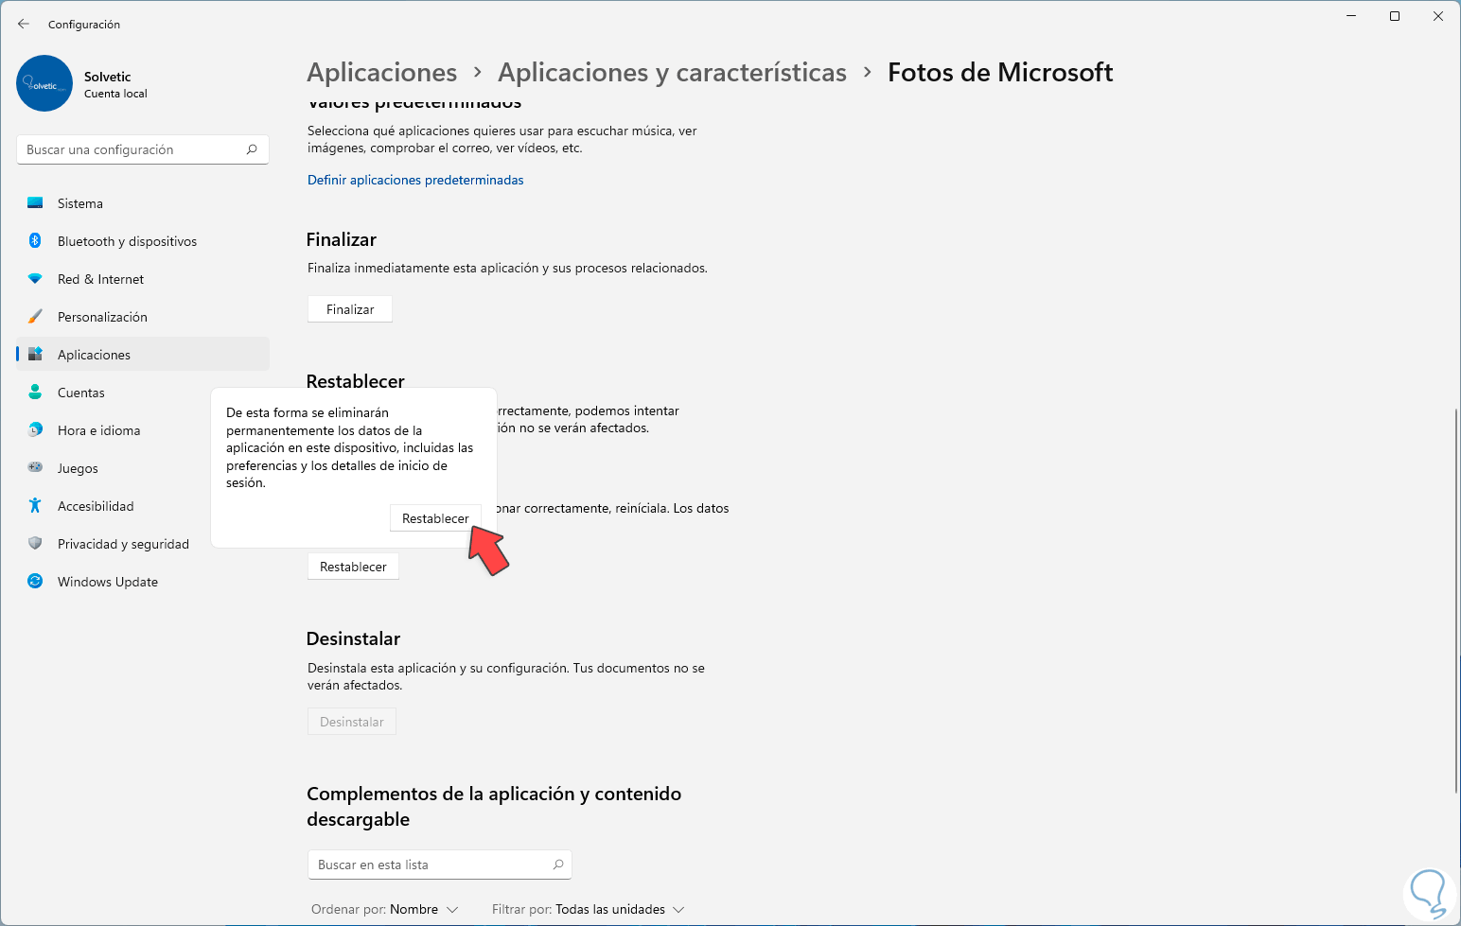Image resolution: width=1461 pixels, height=926 pixels.
Task: Click the back arrow icon
Action: [24, 24]
